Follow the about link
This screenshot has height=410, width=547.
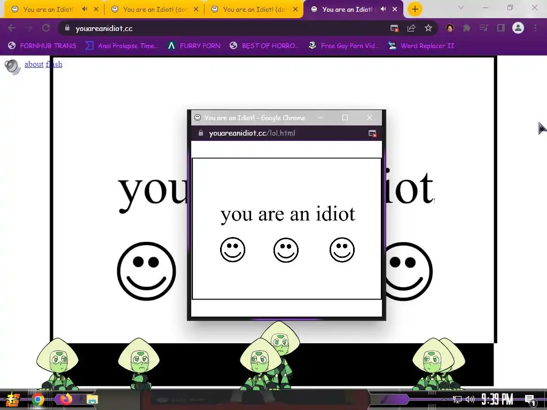tap(34, 64)
